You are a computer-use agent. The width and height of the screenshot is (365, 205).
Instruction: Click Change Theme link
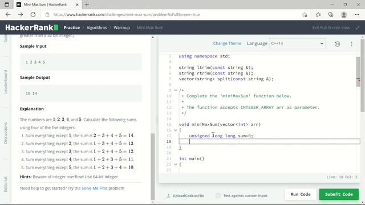227,43
